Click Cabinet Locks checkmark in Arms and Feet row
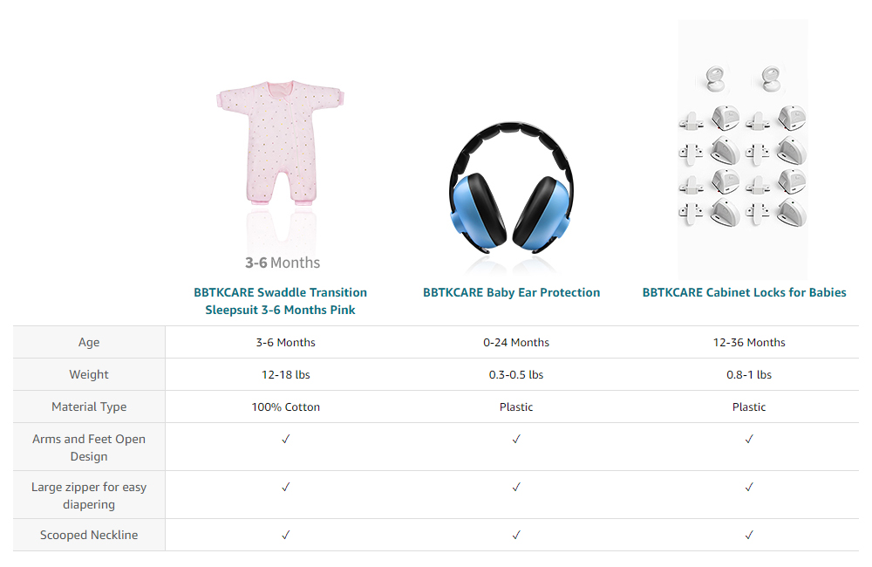 (749, 439)
